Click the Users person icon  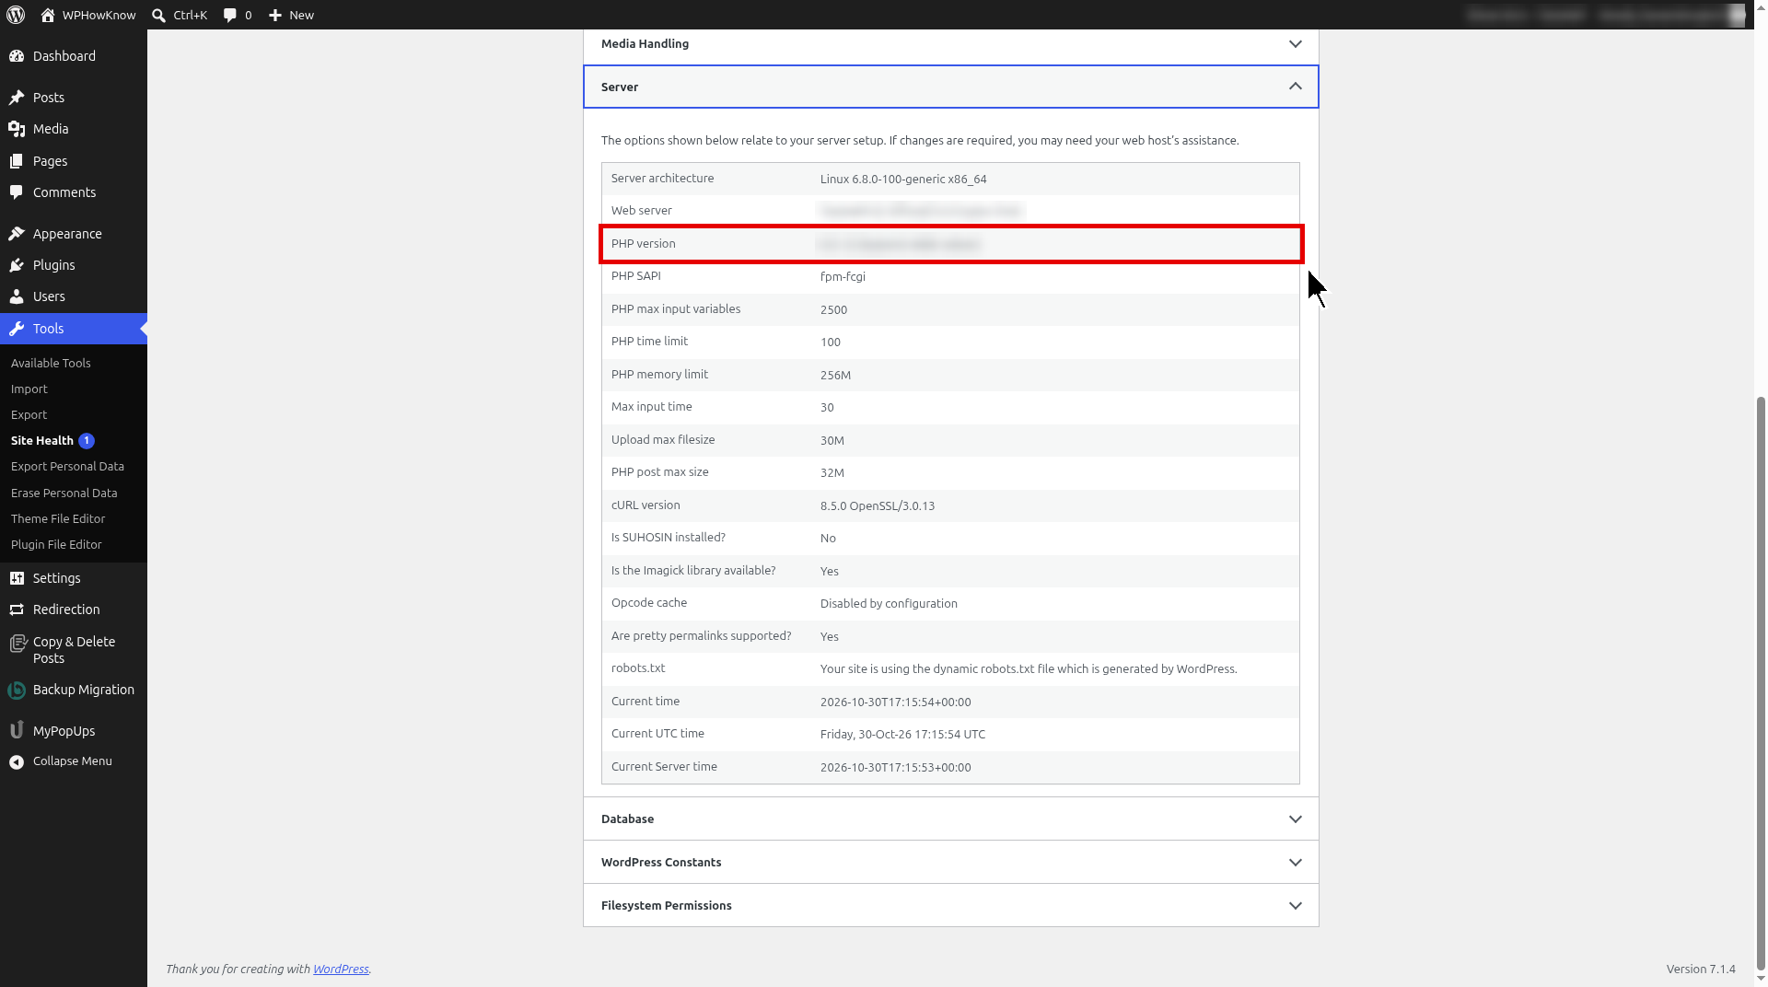tap(17, 296)
